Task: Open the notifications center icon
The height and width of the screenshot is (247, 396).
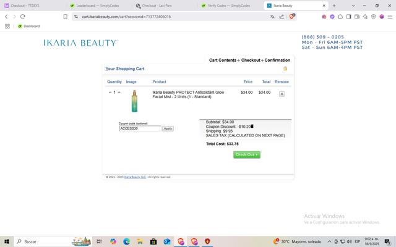Action: (387, 241)
